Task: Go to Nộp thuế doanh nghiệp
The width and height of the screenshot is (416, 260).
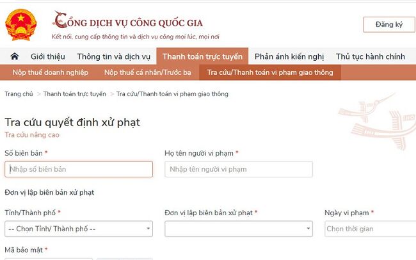Action: click(50, 72)
